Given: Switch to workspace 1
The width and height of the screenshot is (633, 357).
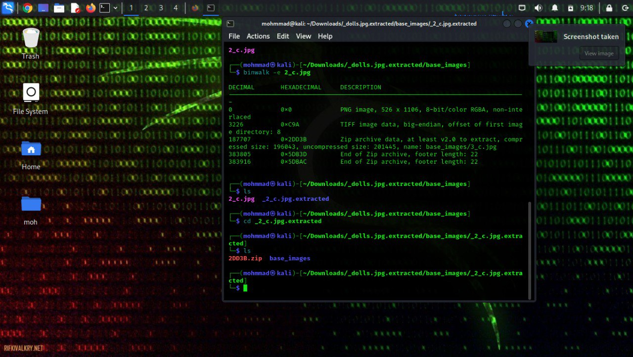Looking at the screenshot, I should pyautogui.click(x=131, y=8).
